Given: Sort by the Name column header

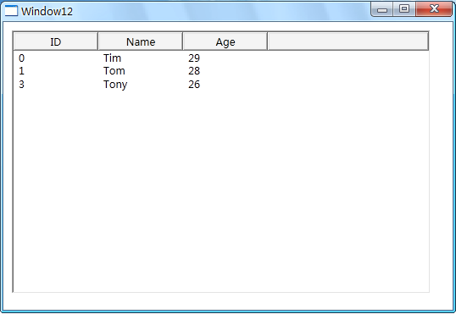Looking at the screenshot, I should pyautogui.click(x=141, y=41).
